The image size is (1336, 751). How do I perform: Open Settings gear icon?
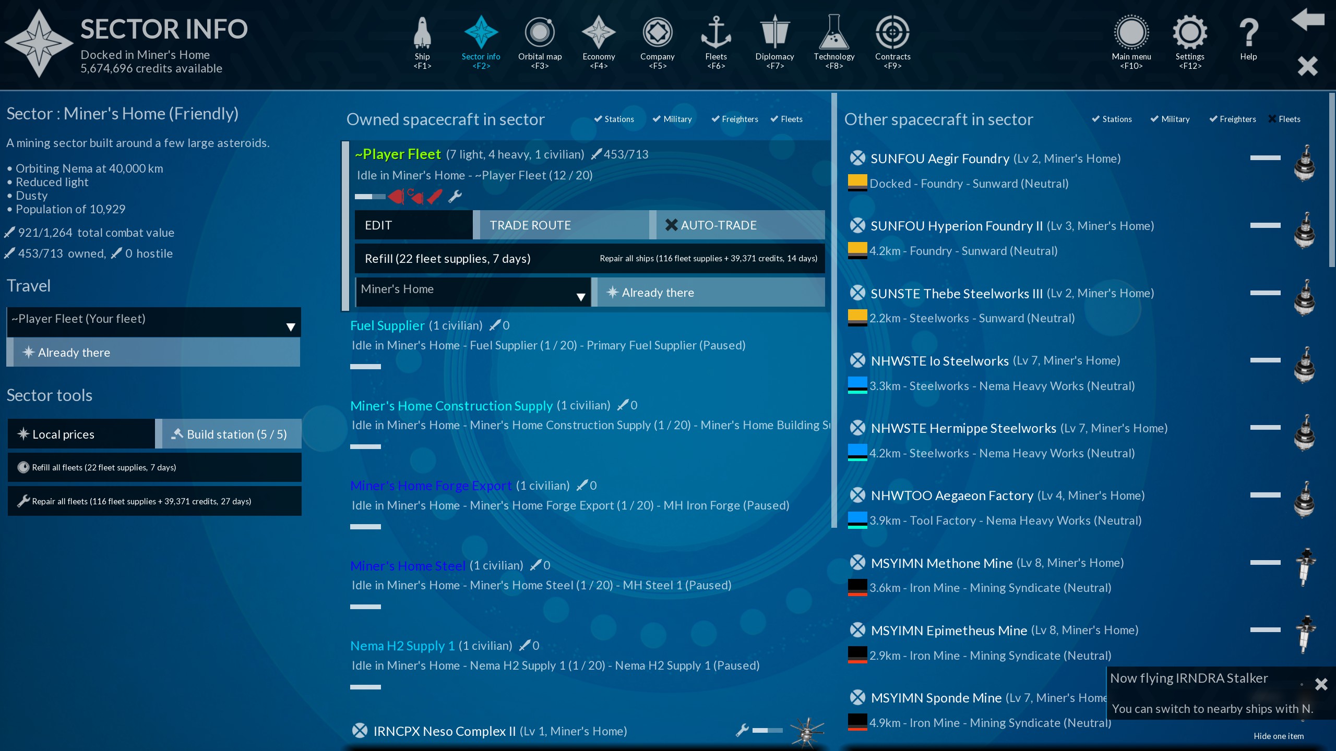[1189, 33]
